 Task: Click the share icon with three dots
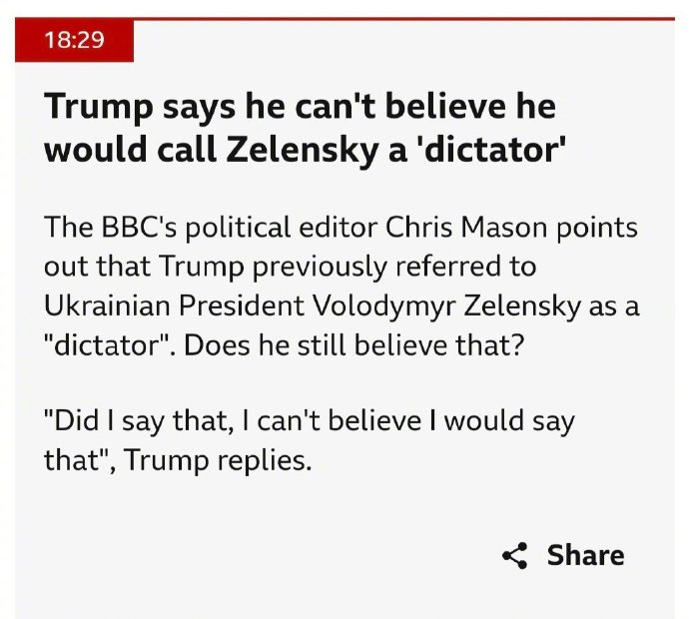pyautogui.click(x=514, y=555)
